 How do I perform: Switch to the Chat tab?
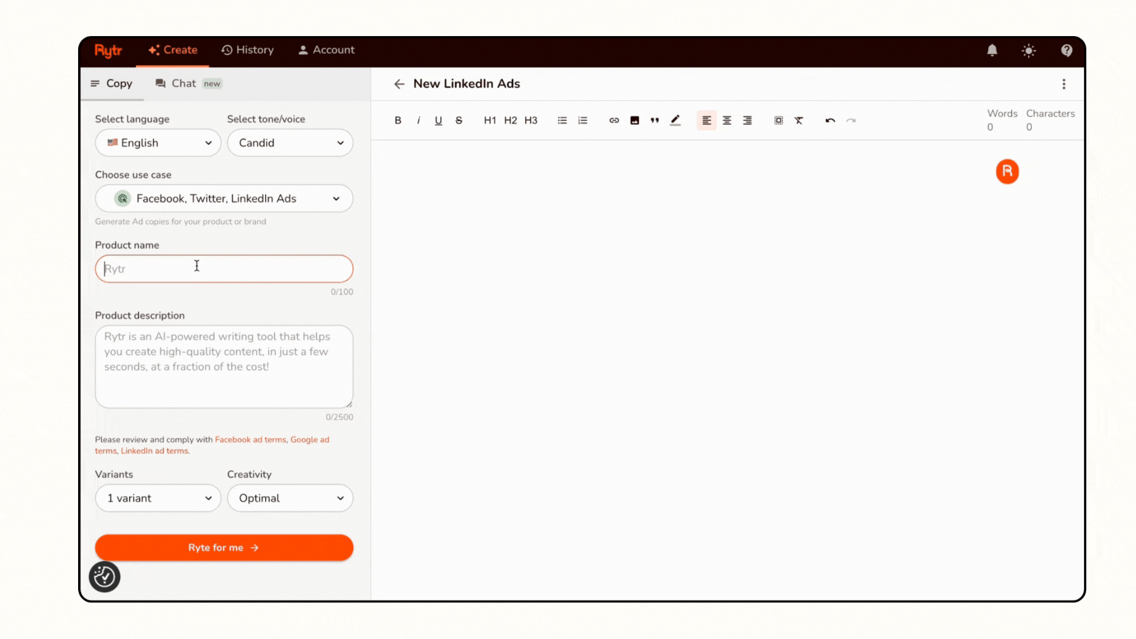pos(183,83)
